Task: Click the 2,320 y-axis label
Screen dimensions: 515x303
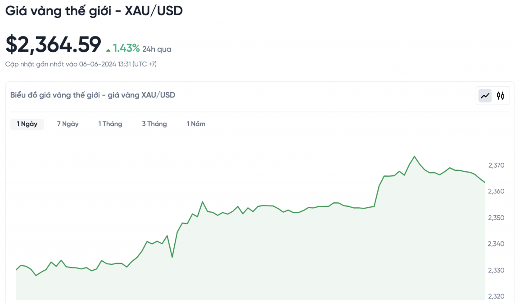Action: pyautogui.click(x=496, y=296)
